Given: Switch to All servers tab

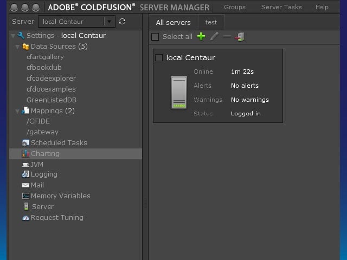Looking at the screenshot, I should 173,22.
